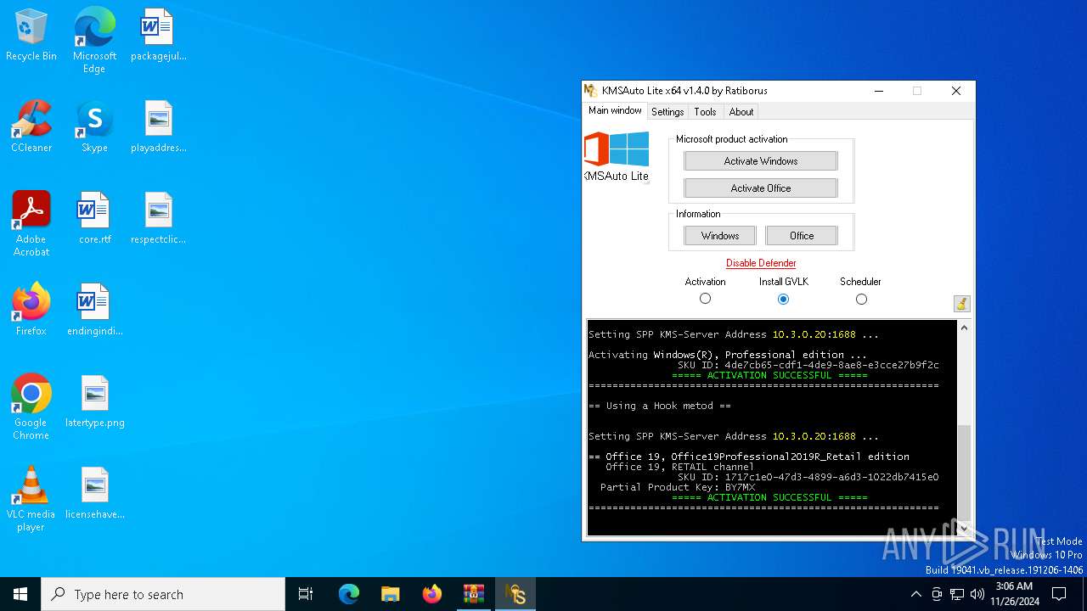This screenshot has height=611, width=1087.
Task: Click the Disable Defender link
Action: (x=761, y=263)
